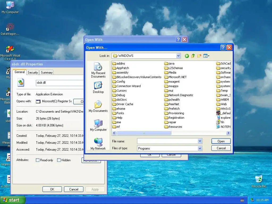Image resolution: width=272 pixels, height=204 pixels.
Task: Select the assembly folder
Action: point(120,73)
